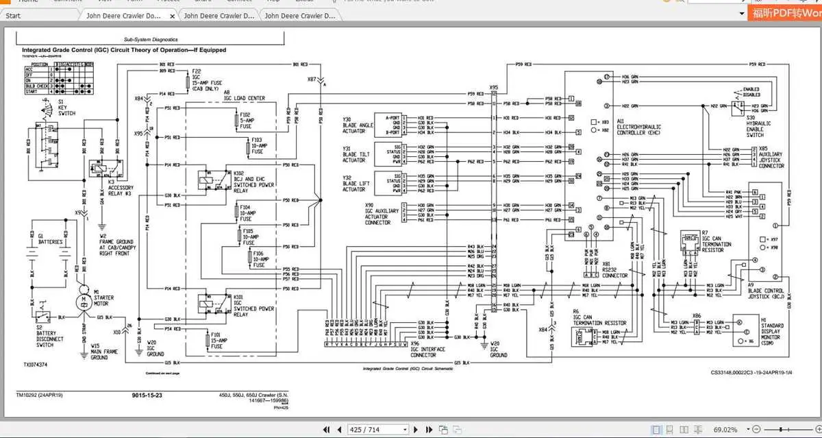822x438 pixels.
Task: Jump to the last page
Action: coord(429,430)
